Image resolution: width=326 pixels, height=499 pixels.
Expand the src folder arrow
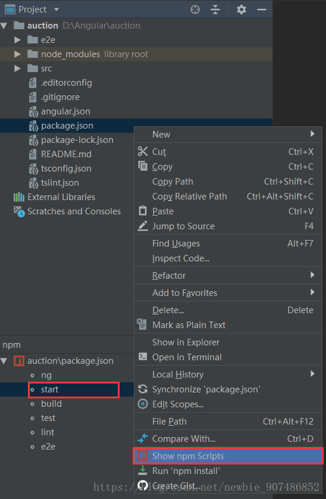(x=17, y=68)
